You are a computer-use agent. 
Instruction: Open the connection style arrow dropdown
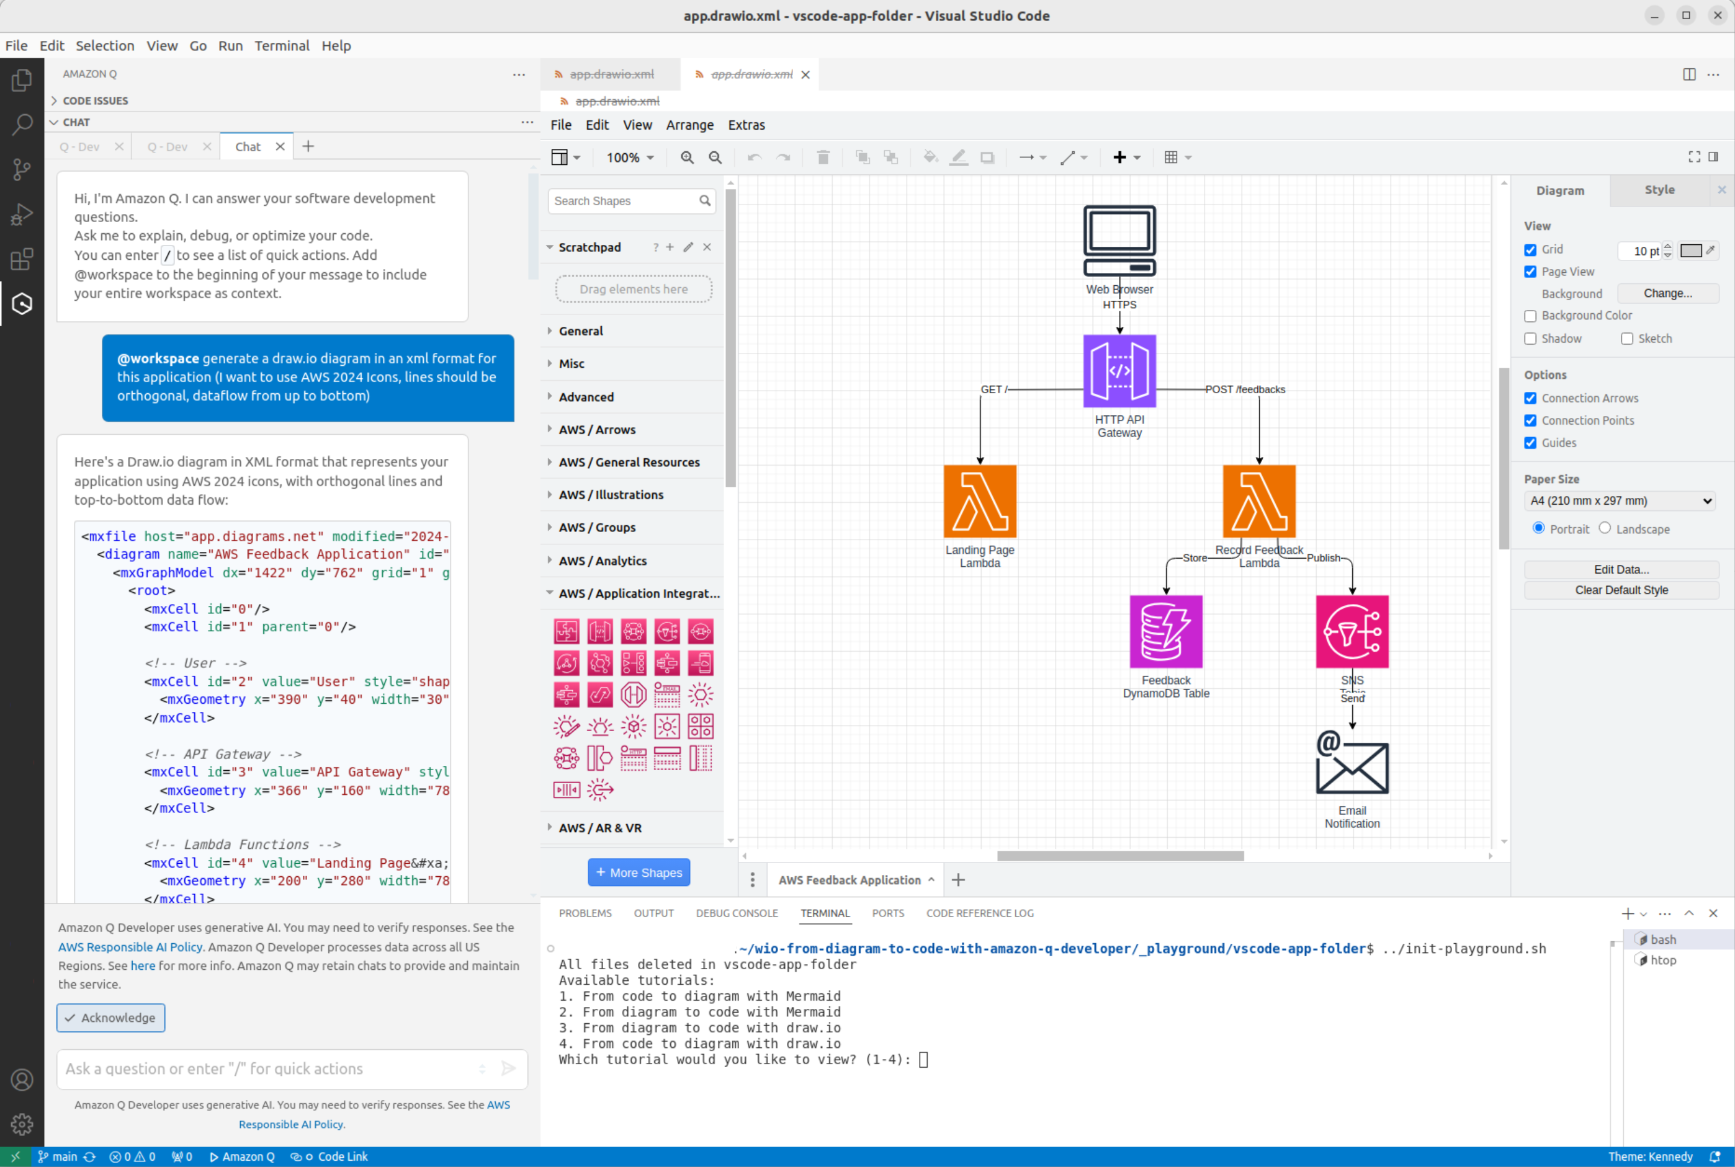1032,157
